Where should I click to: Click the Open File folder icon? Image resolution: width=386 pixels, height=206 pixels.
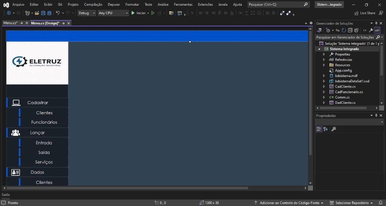coord(37,13)
